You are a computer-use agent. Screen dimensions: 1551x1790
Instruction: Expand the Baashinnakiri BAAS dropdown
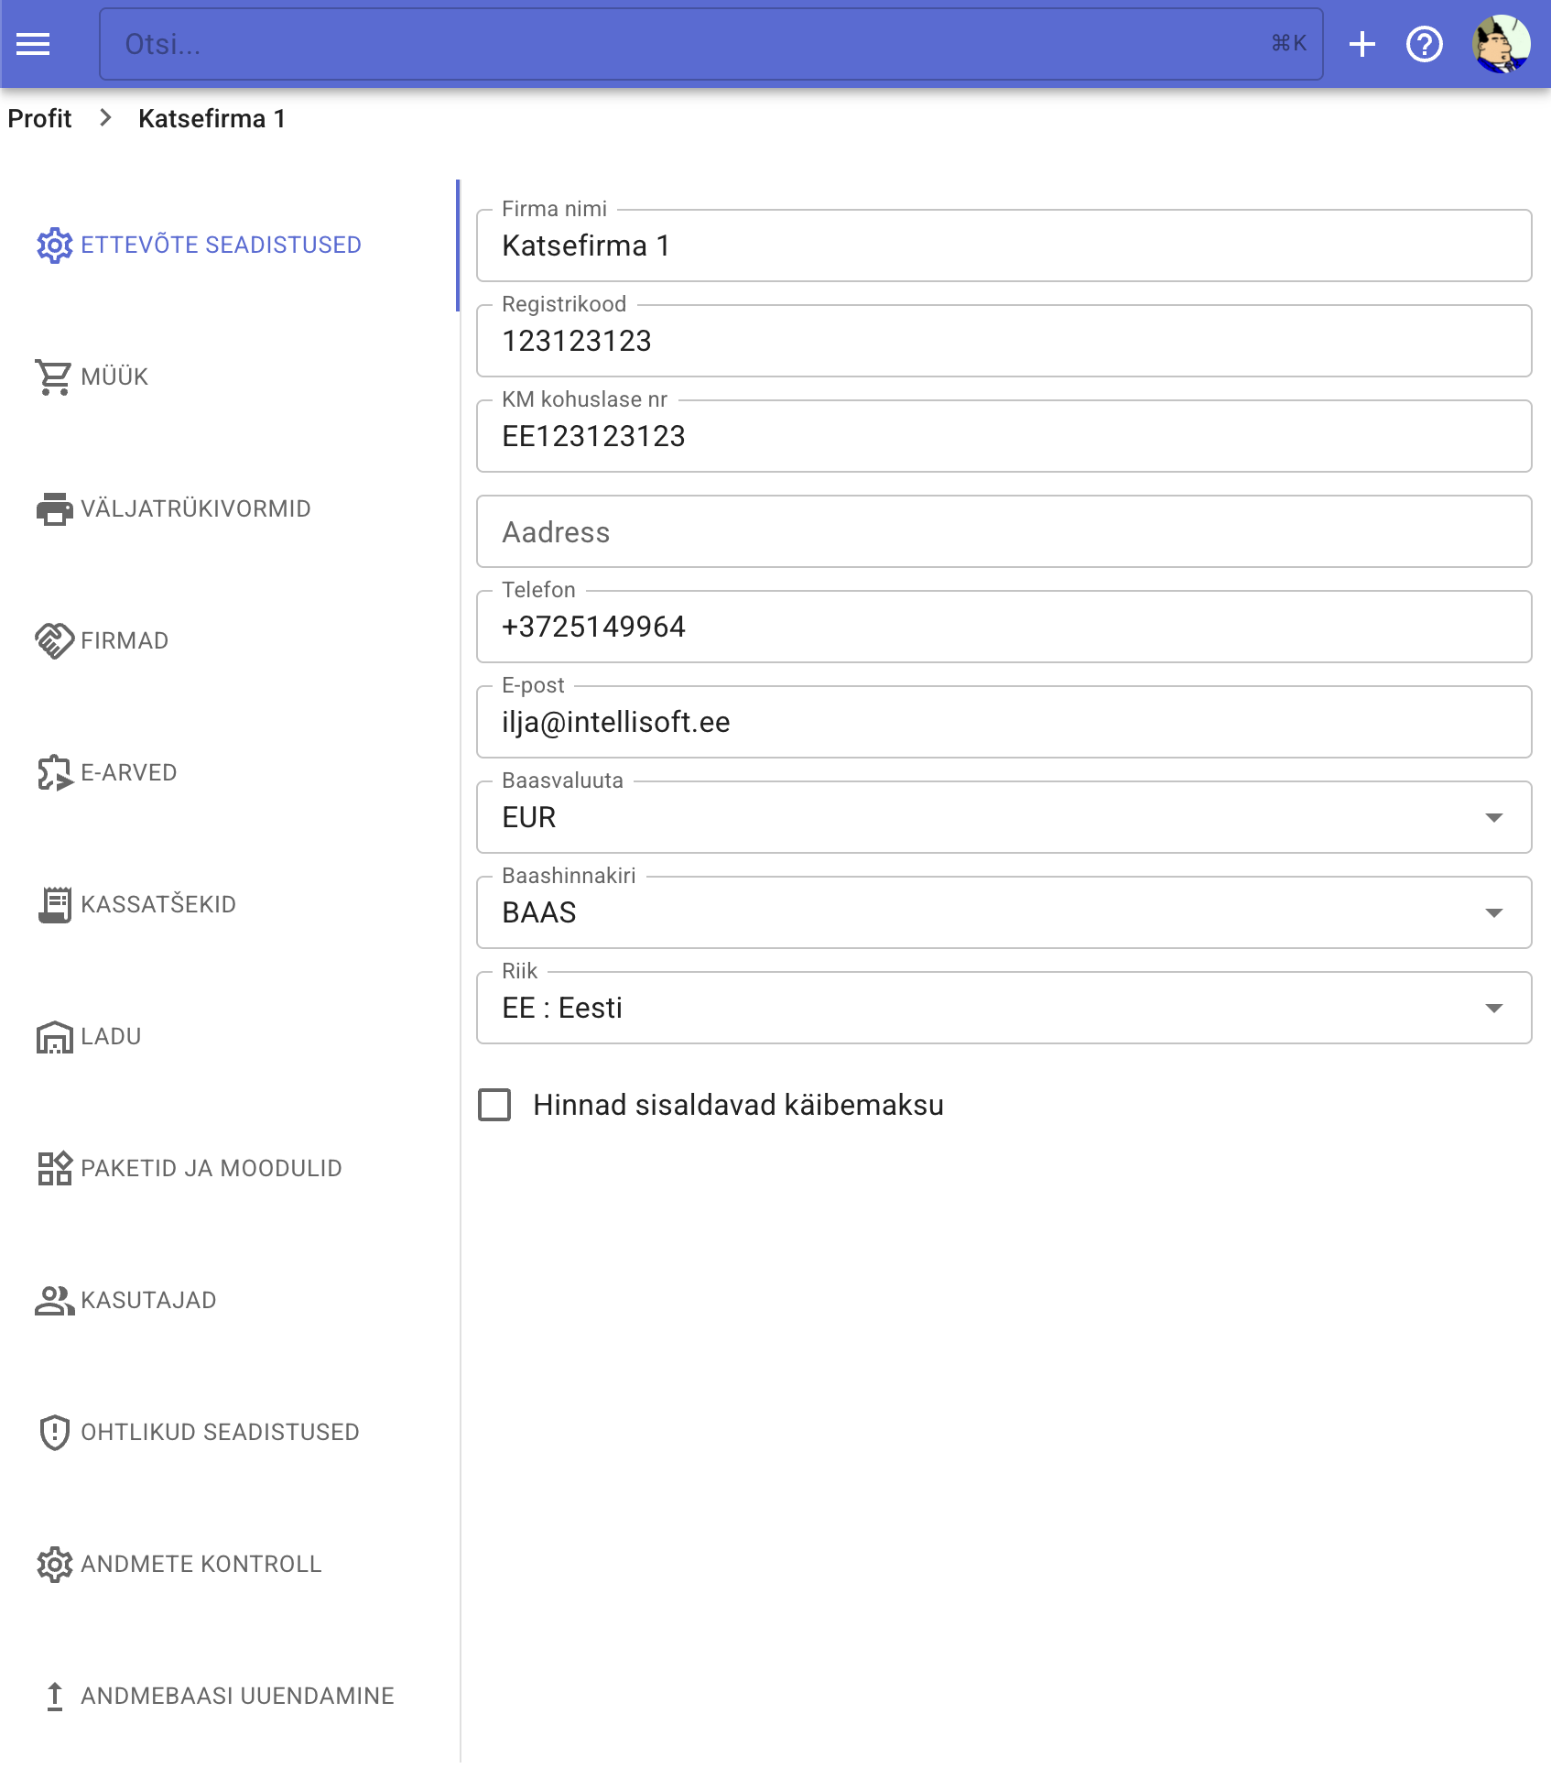point(1003,912)
